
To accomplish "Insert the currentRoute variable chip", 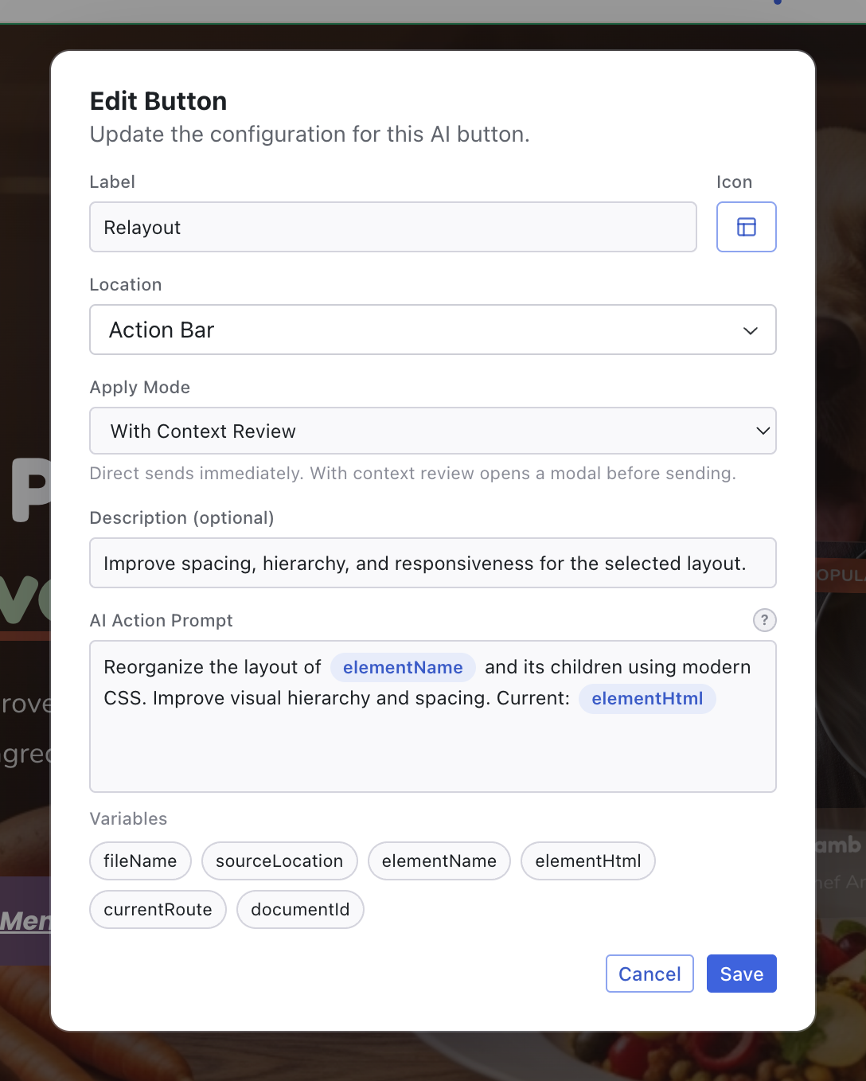I will (x=157, y=909).
